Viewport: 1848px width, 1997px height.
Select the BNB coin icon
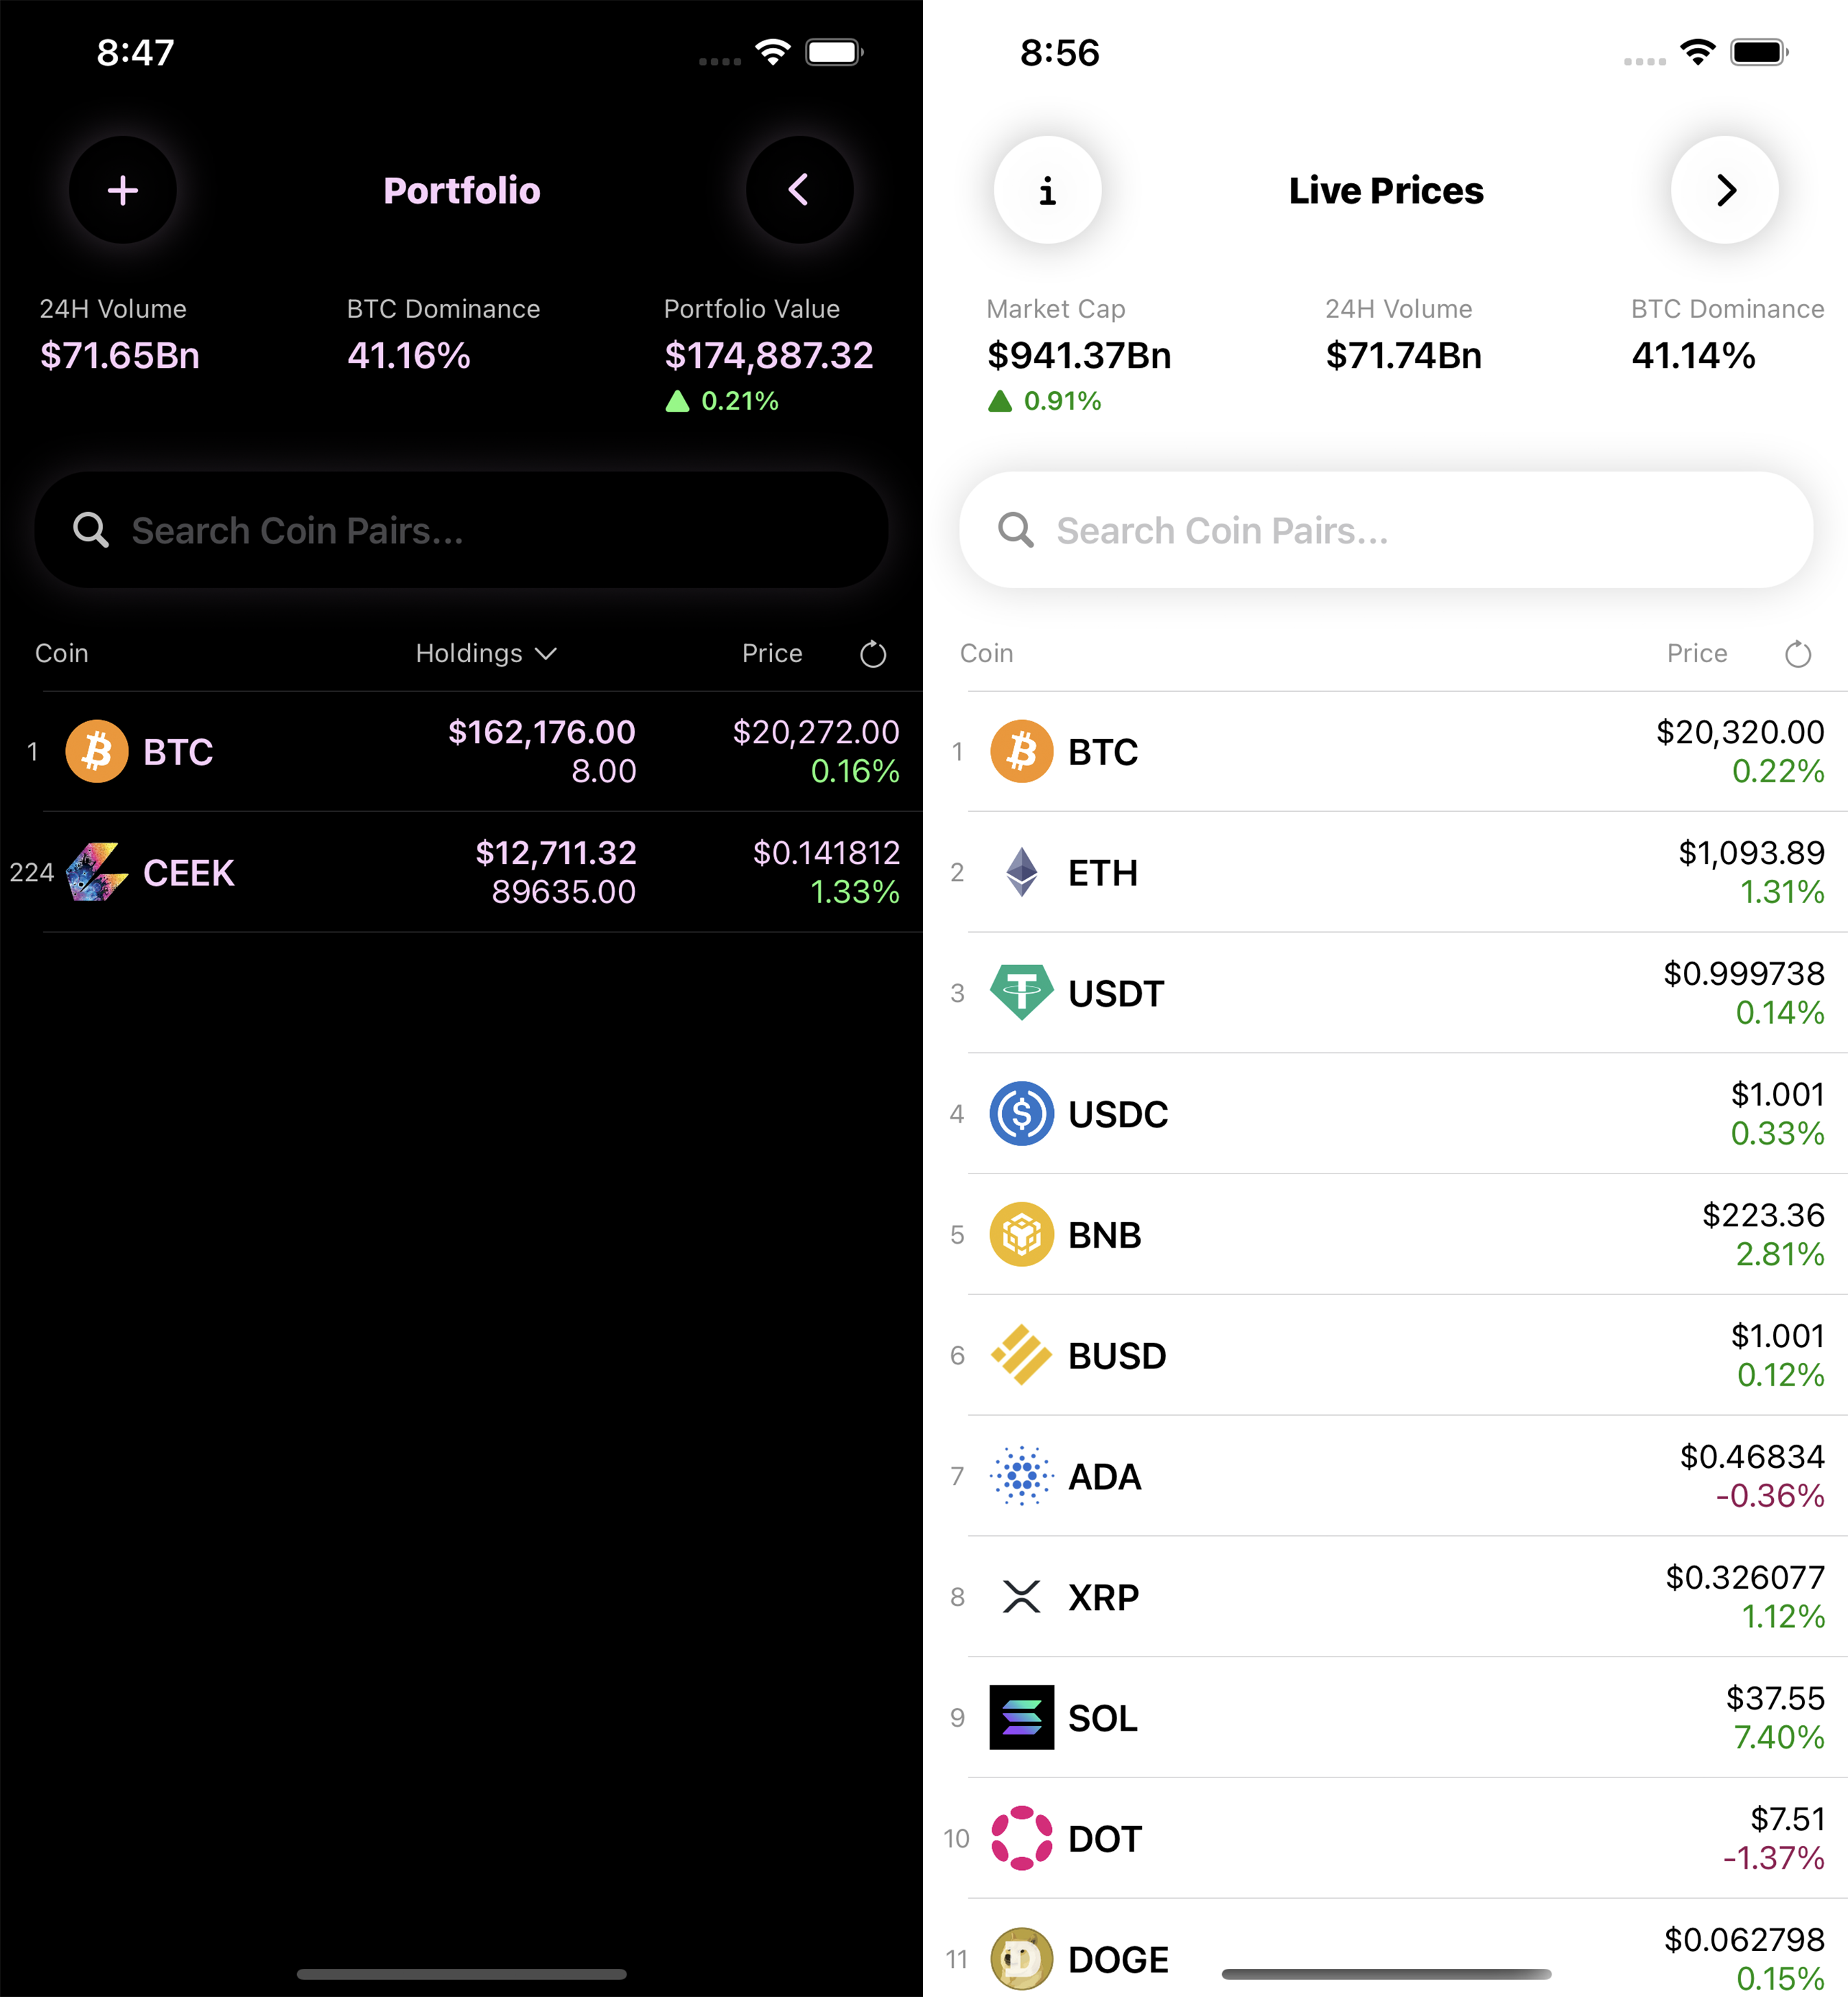(1021, 1234)
